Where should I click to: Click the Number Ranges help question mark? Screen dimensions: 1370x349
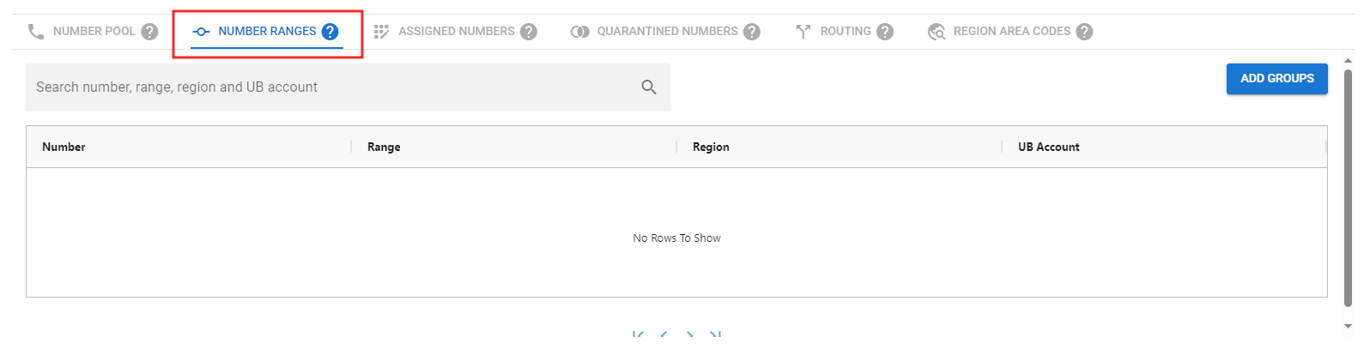(330, 32)
